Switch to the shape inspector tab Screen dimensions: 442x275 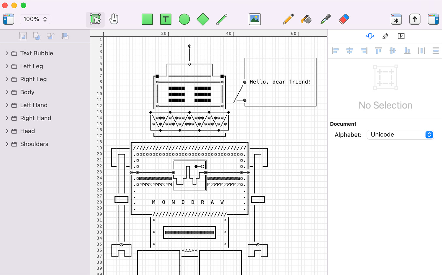(x=370, y=36)
